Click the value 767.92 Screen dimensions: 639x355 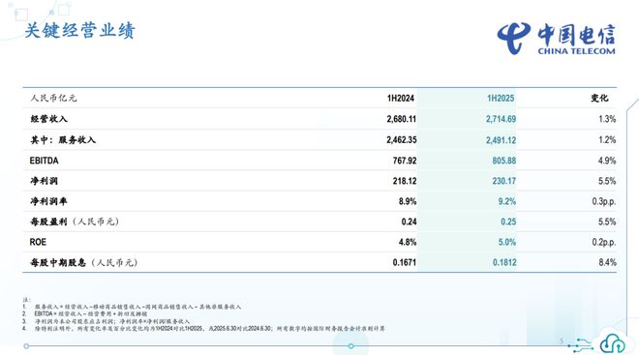[x=405, y=161]
